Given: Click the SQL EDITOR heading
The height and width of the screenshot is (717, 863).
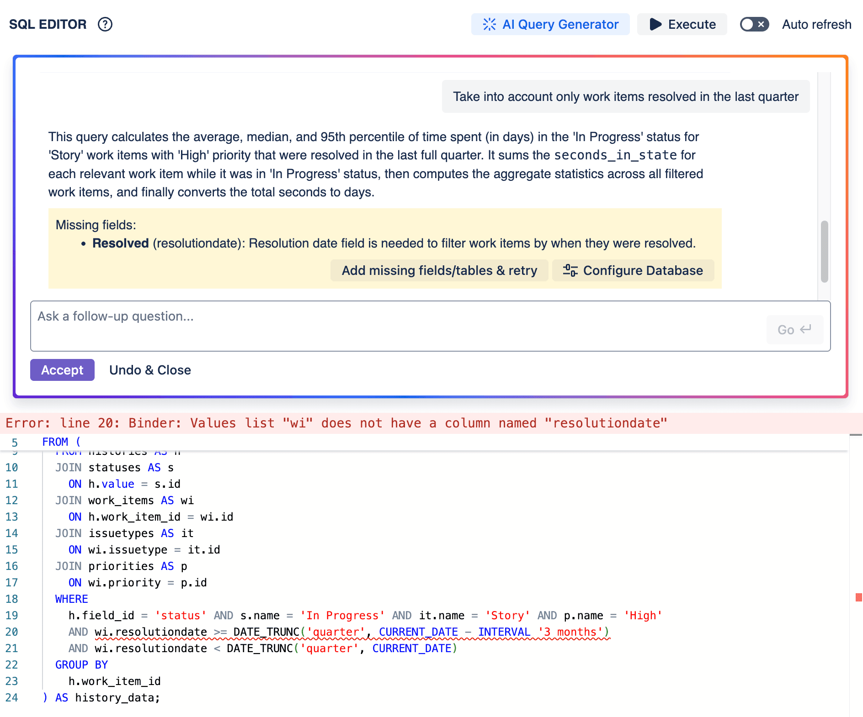Looking at the screenshot, I should (x=48, y=24).
